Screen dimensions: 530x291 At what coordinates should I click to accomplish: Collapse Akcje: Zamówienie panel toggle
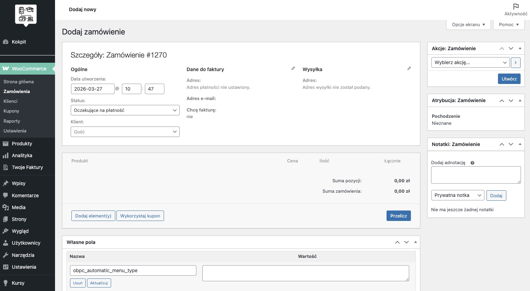pyautogui.click(x=520, y=48)
